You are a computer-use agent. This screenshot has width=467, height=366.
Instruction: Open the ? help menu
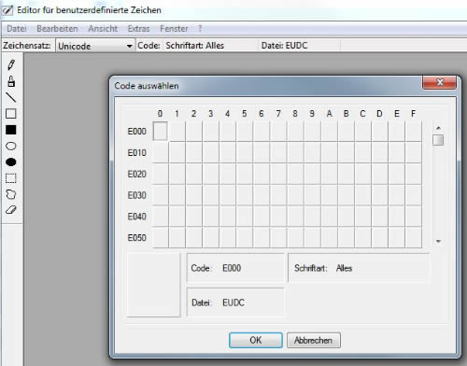pos(200,29)
